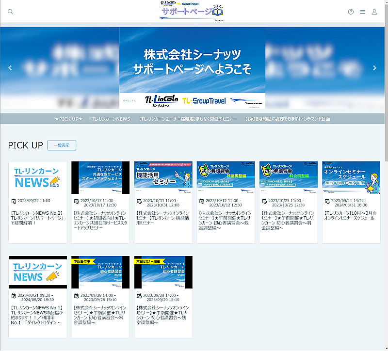The height and width of the screenshot is (351, 388).
Task: Open link ★午後開催★ 初心者講習会～料金調整編～
Action: pyautogui.click(x=100, y=315)
